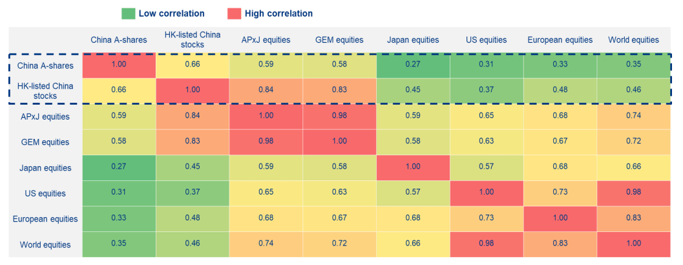Click the US equities column header
Image resolution: width=683 pixels, height=265 pixels.
tap(487, 40)
